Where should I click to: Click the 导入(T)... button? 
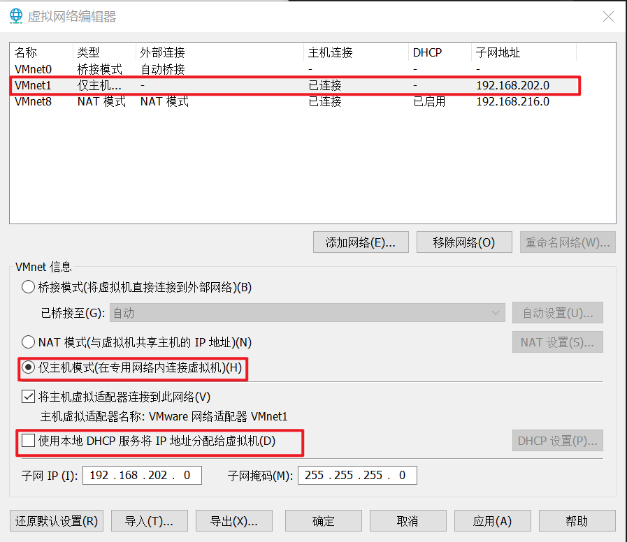tap(149, 521)
